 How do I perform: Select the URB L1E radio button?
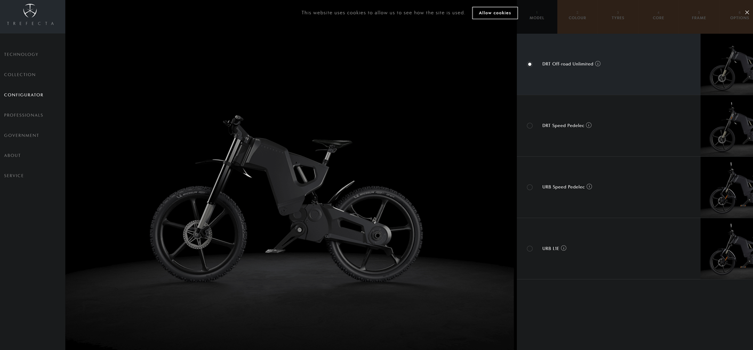pos(530,249)
